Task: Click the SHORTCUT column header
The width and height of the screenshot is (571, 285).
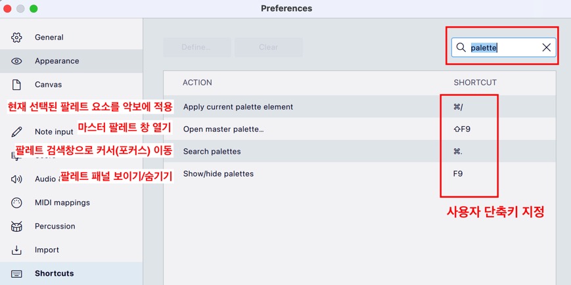Action: pos(475,83)
